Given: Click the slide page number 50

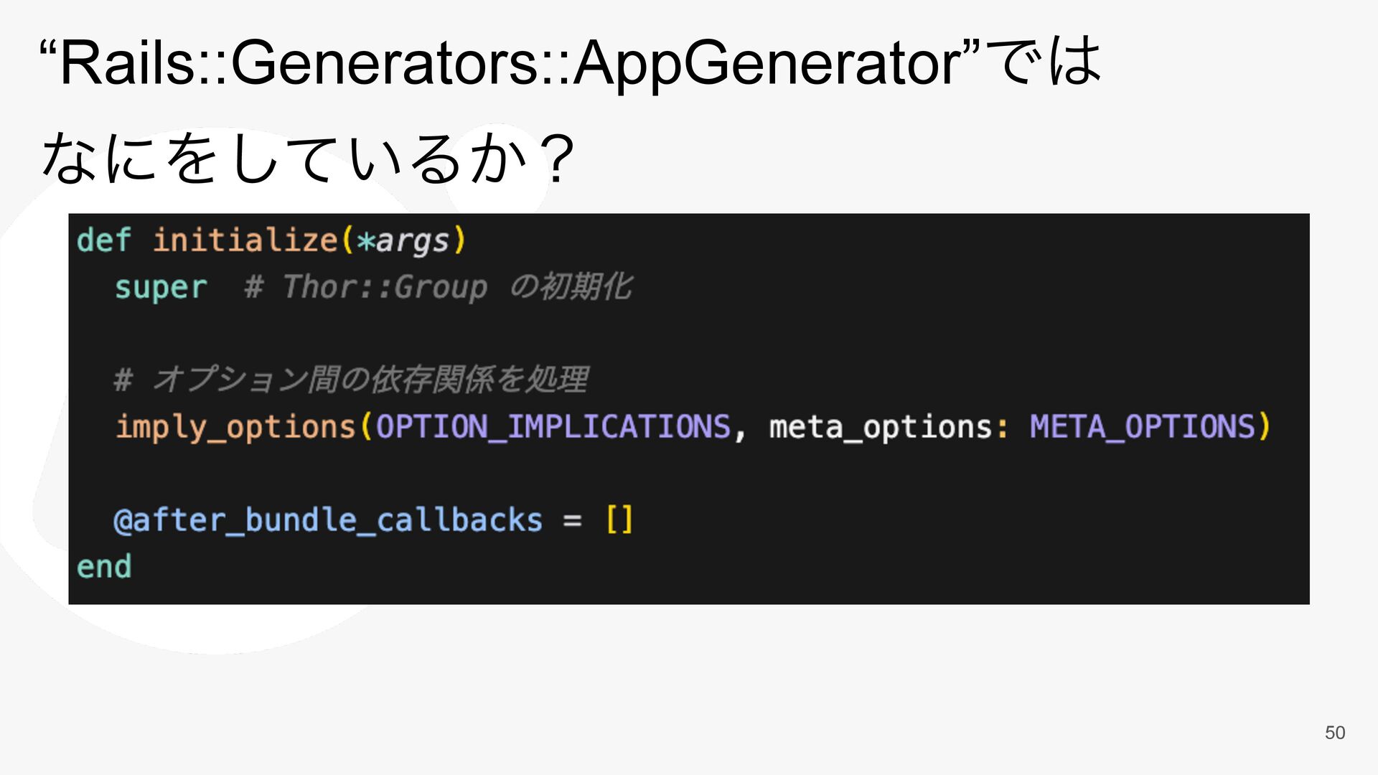Looking at the screenshot, I should tap(1335, 733).
